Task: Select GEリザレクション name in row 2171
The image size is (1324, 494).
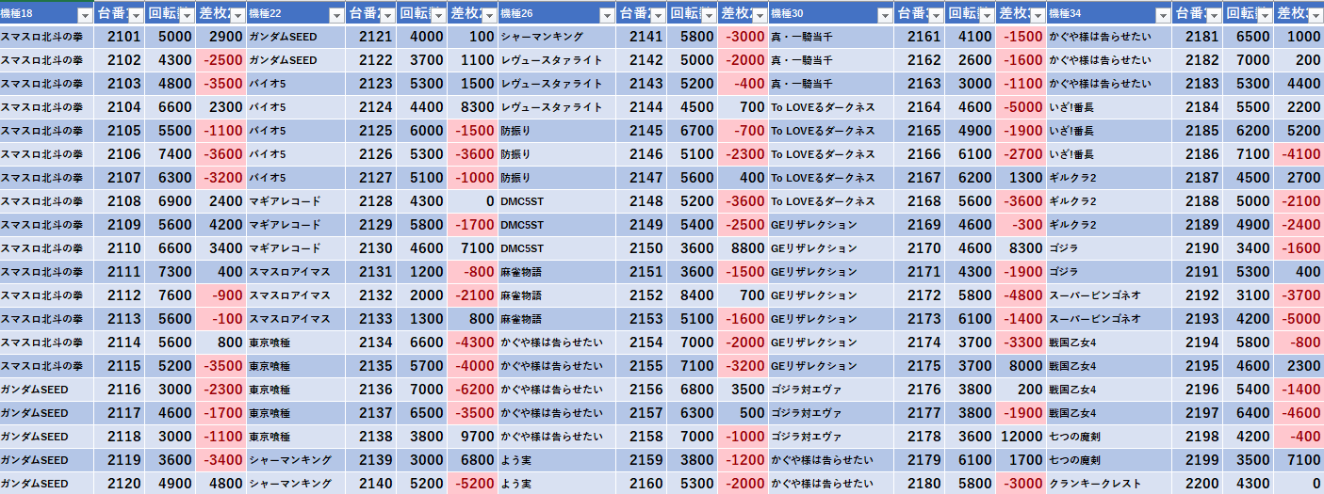Action: pyautogui.click(x=814, y=272)
